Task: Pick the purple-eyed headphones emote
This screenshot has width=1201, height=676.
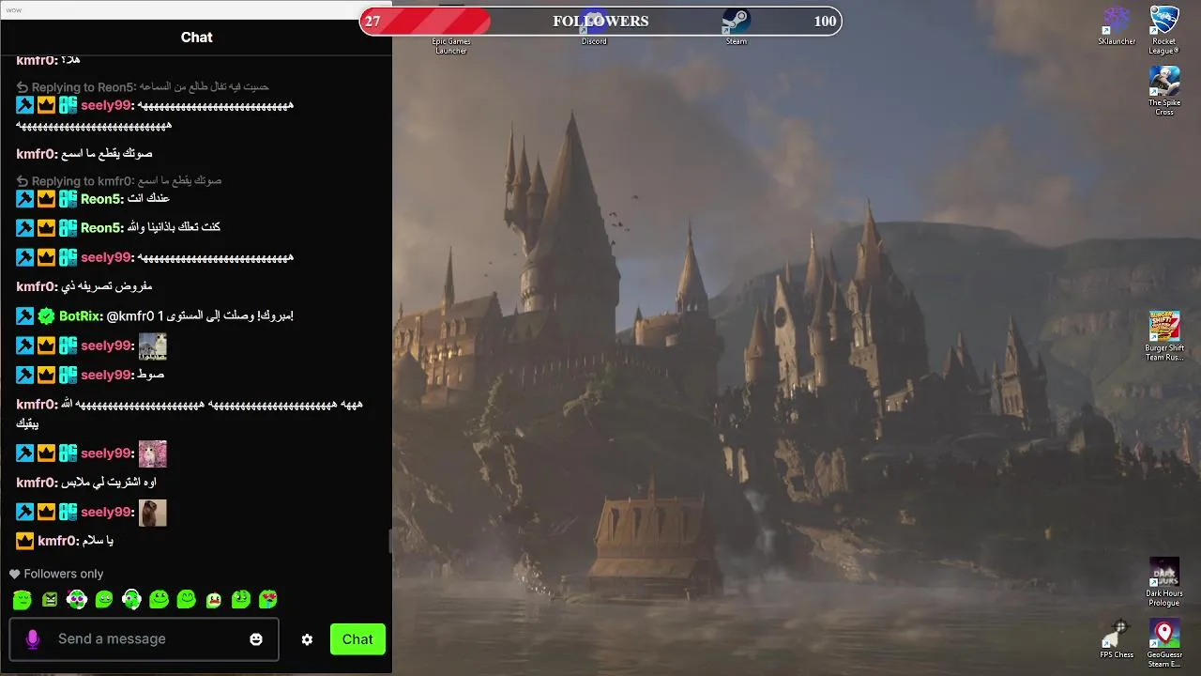Action: point(77,599)
